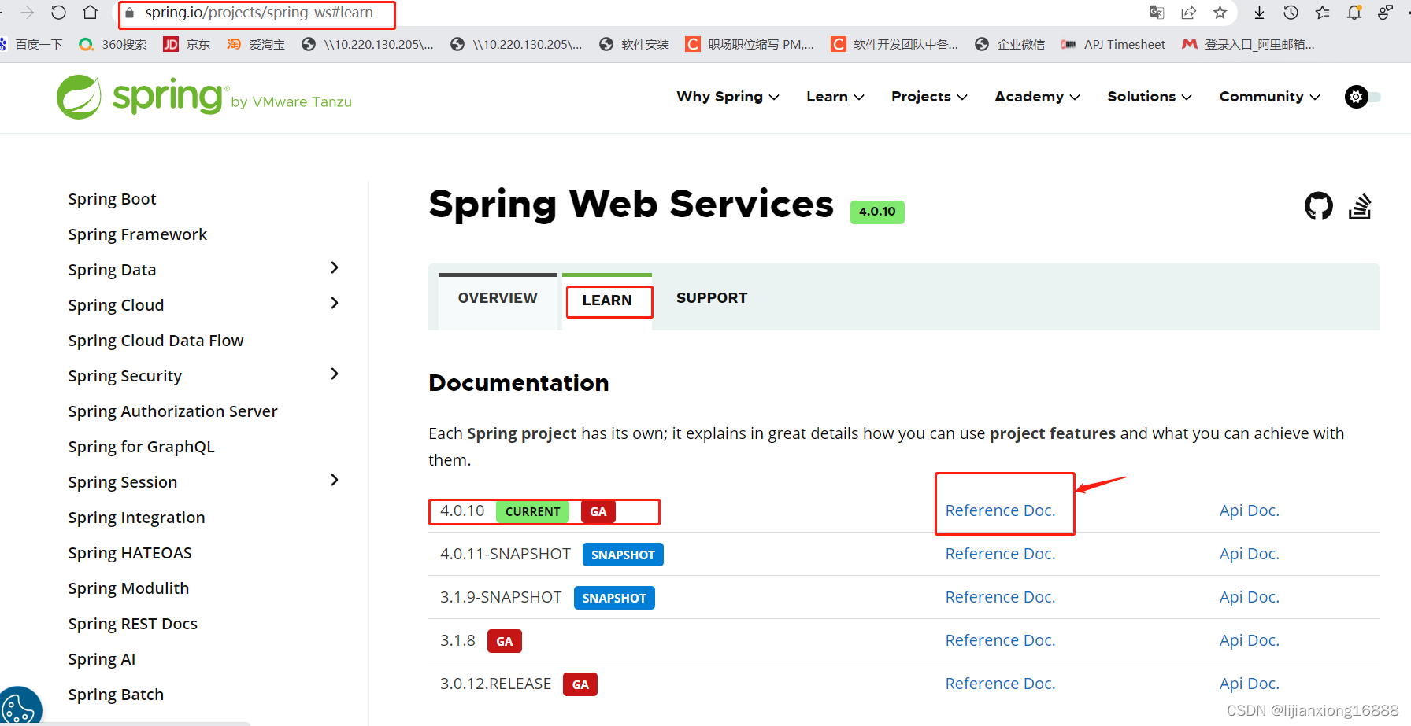Switch to the SUPPORT tab
This screenshot has height=726, width=1411.
[712, 298]
